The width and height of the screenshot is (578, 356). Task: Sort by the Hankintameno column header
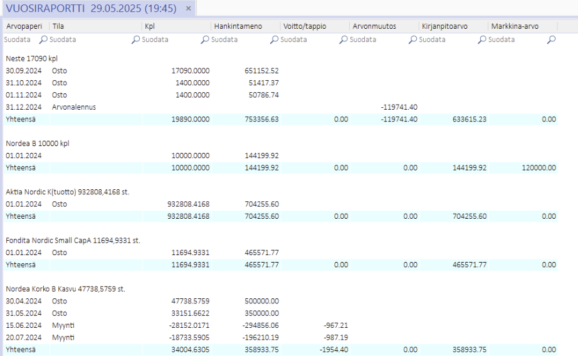(x=238, y=26)
